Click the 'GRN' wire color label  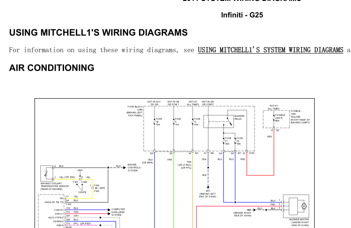[169, 160]
